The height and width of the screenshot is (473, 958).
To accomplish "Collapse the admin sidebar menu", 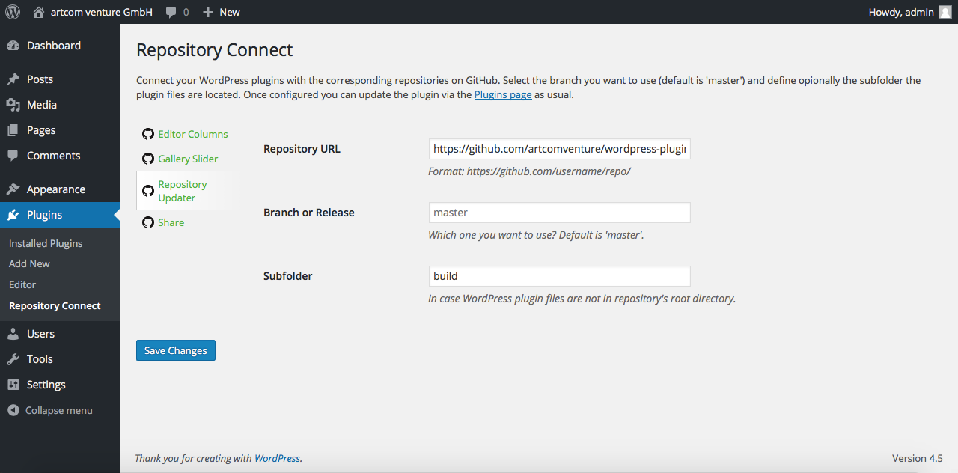I will pyautogui.click(x=60, y=410).
